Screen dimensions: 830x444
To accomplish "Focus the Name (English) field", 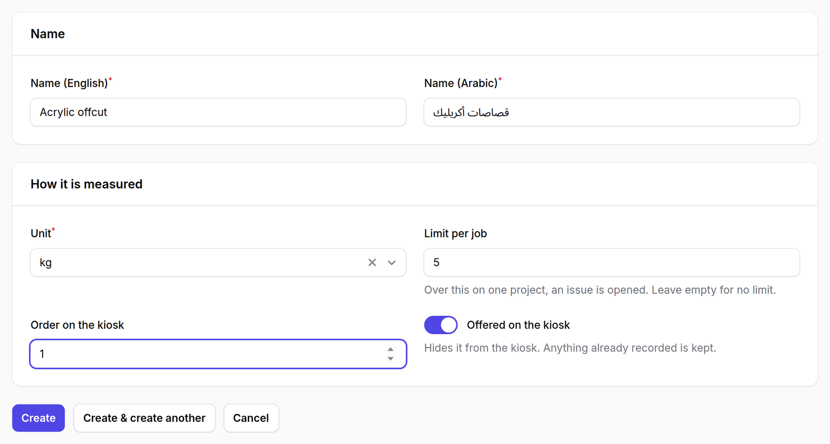I will pos(218,112).
